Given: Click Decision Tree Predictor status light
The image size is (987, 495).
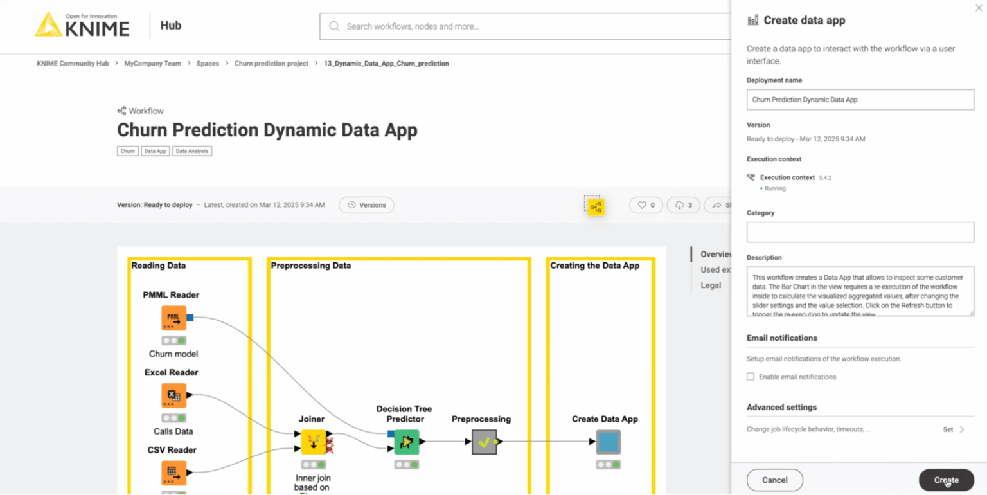Looking at the screenshot, I should click(406, 464).
